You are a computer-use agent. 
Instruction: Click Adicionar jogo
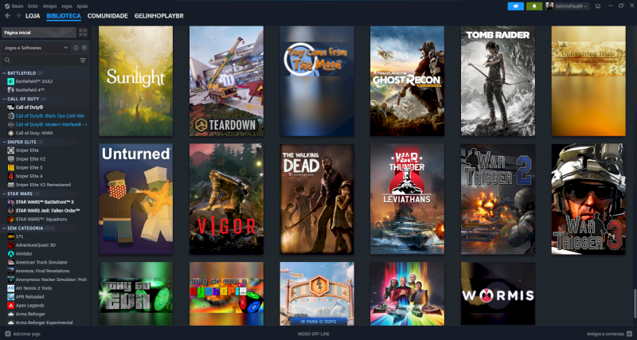(23, 334)
